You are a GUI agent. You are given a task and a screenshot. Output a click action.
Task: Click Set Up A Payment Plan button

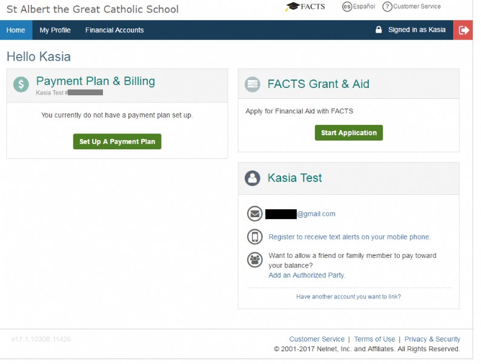click(117, 141)
